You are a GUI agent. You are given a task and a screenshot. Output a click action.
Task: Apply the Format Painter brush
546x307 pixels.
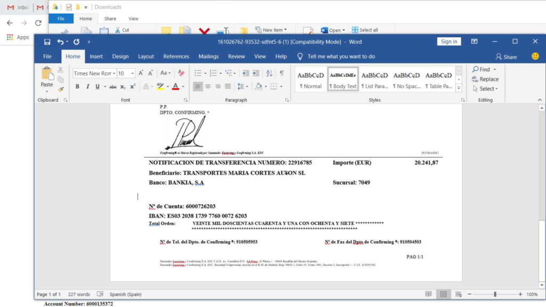click(61, 90)
